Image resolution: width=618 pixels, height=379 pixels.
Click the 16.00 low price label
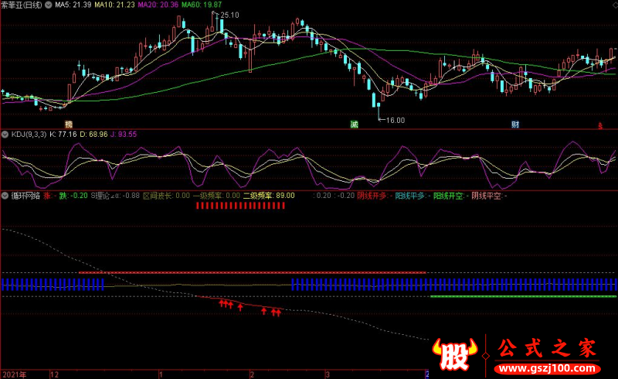(x=396, y=120)
